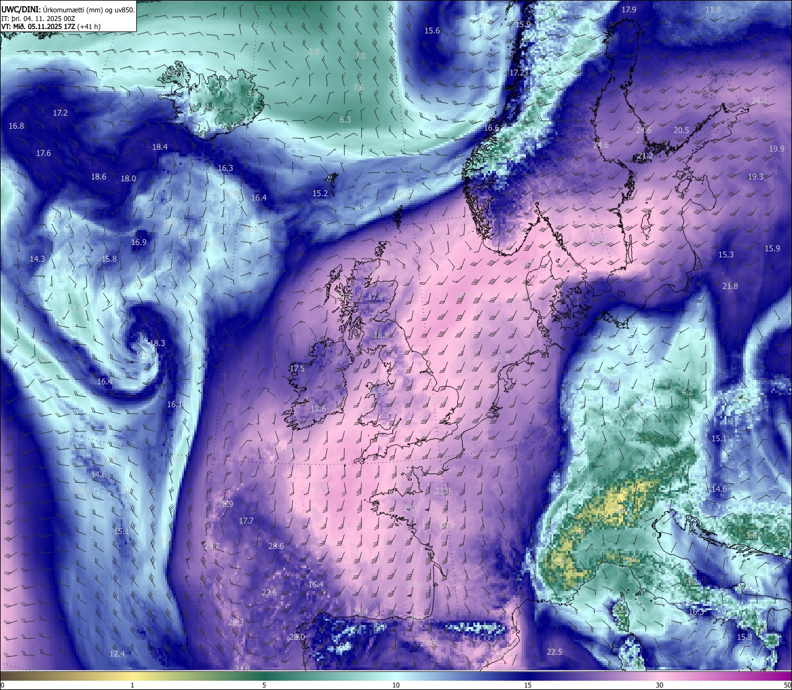Image resolution: width=792 pixels, height=690 pixels.
Task: Click the 7.0 value label
Action: click(x=360, y=56)
